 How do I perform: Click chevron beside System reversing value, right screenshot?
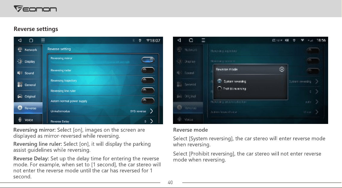(317, 82)
